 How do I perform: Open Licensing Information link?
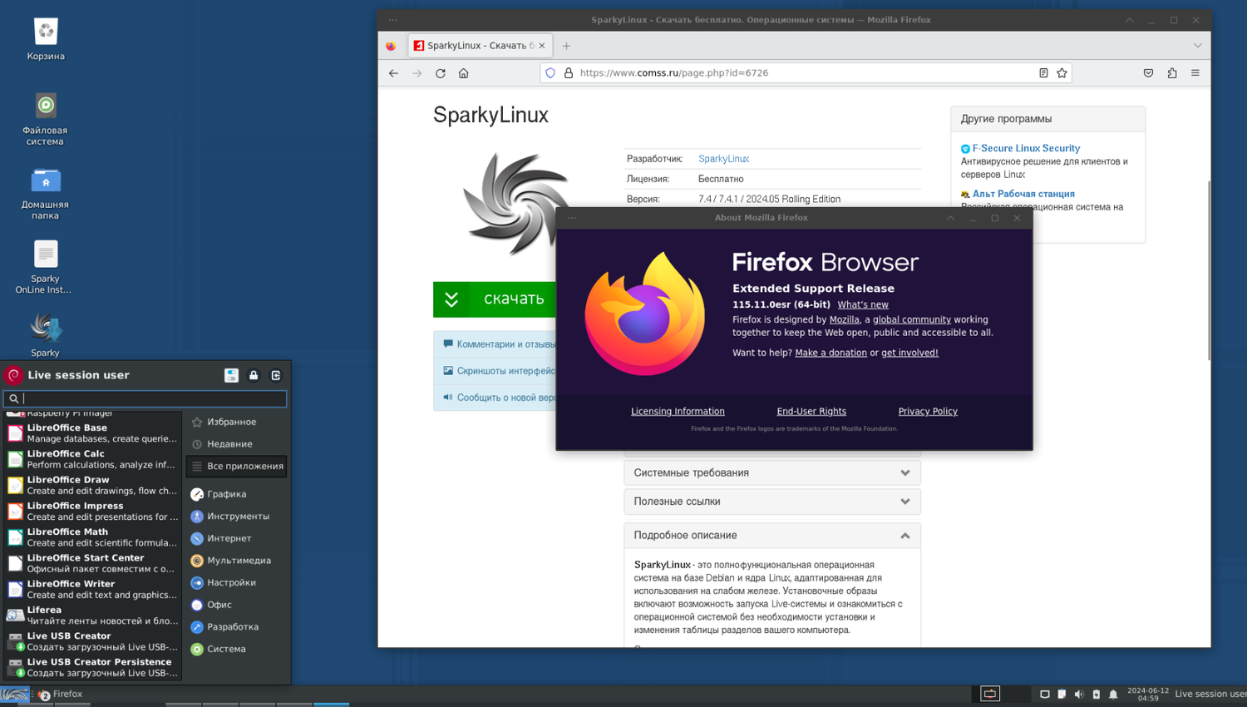[678, 412]
